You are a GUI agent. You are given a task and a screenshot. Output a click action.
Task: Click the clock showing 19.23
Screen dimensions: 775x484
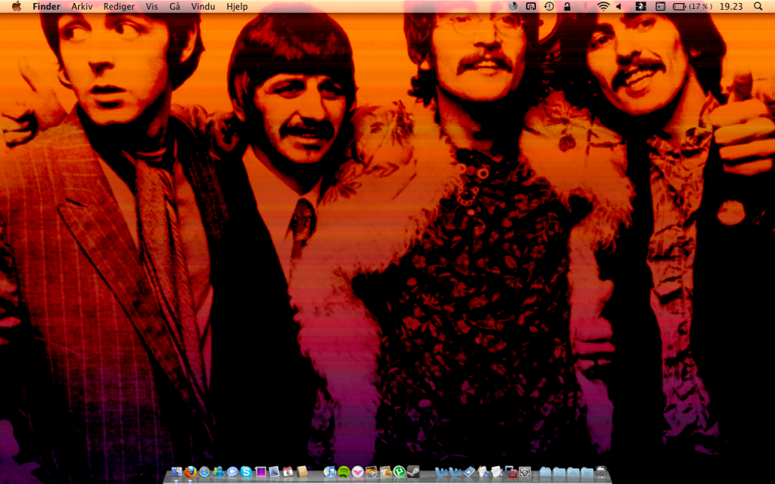coord(731,6)
